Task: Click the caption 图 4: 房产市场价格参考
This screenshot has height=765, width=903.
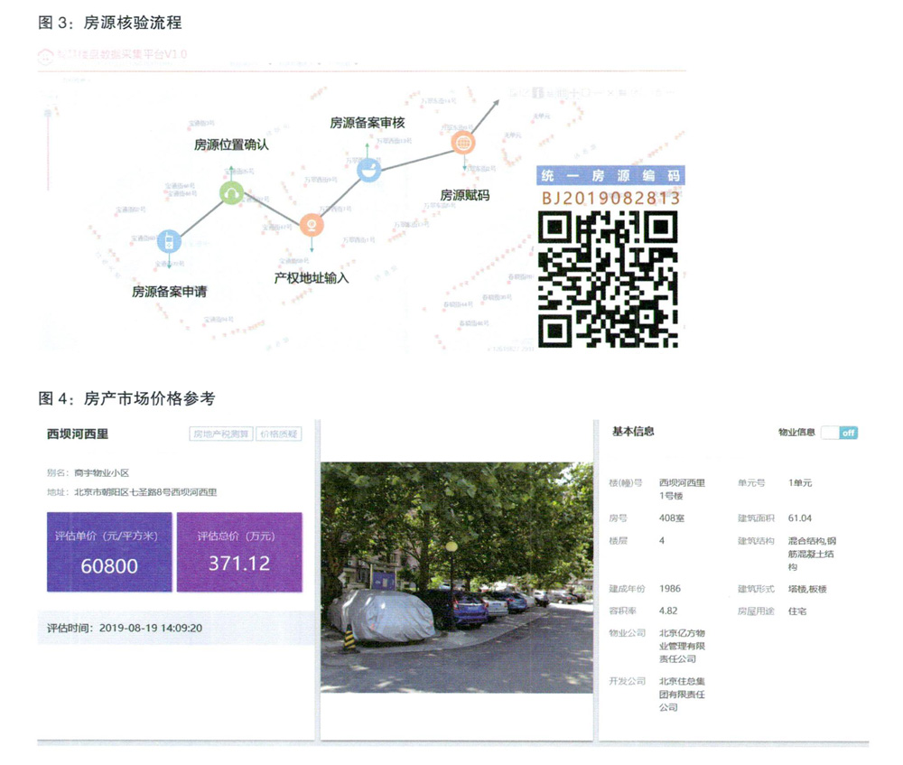Action: [126, 398]
